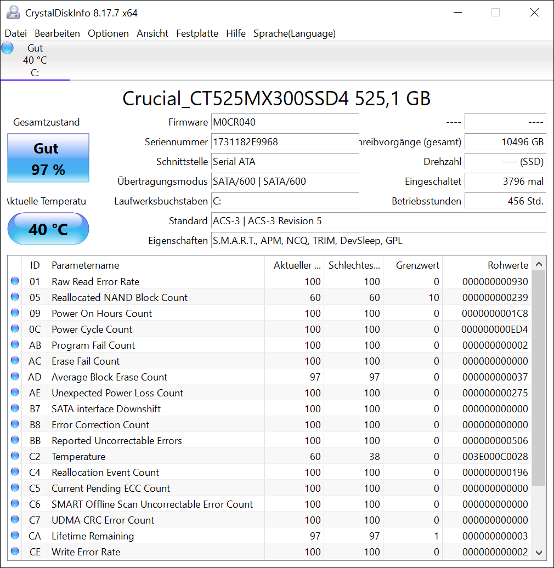Click status orb of Erase Fail Count
Viewport: 554px width, 568px height.
[15, 360]
